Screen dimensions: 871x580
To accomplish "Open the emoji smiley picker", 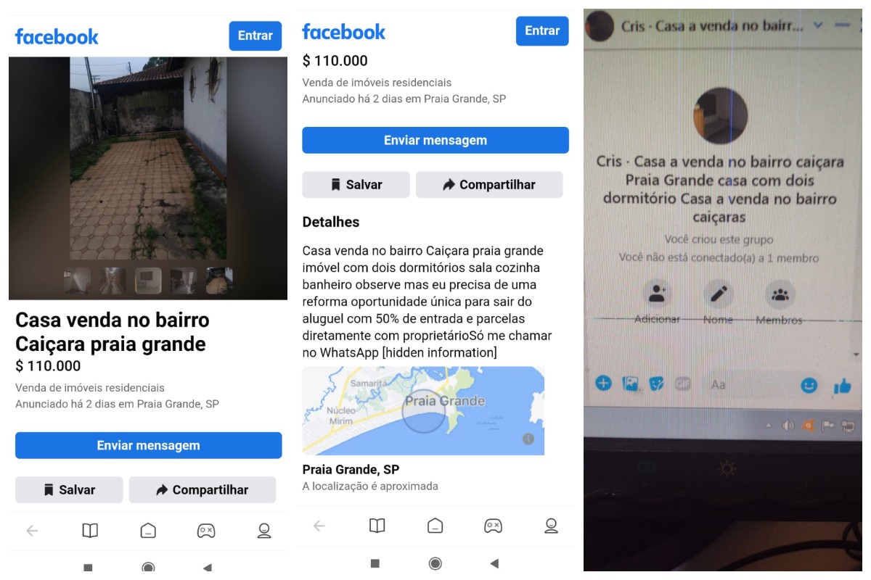I will coord(809,386).
